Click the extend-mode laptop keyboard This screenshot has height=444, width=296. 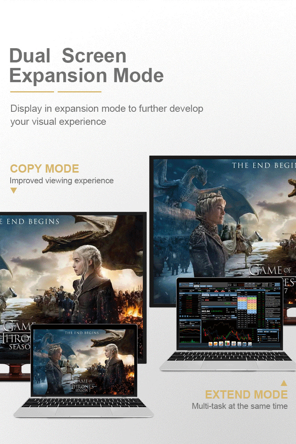pyautogui.click(x=230, y=356)
